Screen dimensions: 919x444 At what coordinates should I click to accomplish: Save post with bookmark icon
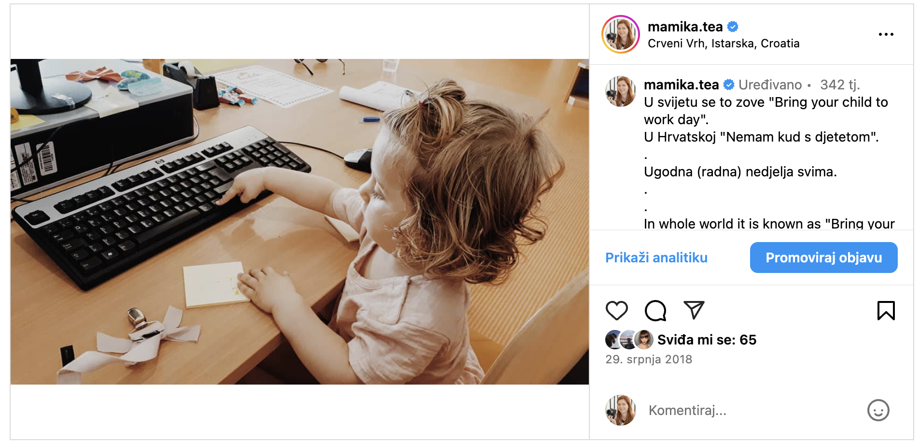[886, 311]
